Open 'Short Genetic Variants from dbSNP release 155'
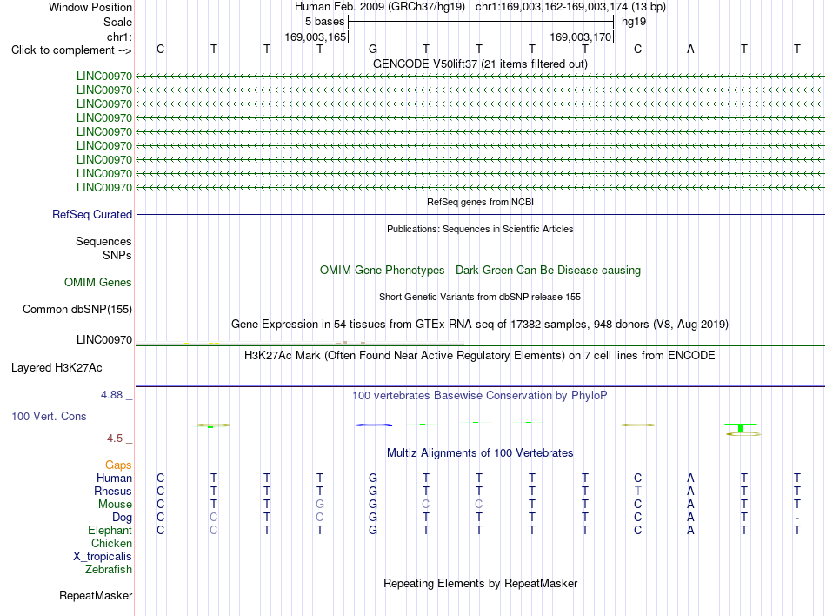Viewport: 826px width, 616px height. pos(480,297)
